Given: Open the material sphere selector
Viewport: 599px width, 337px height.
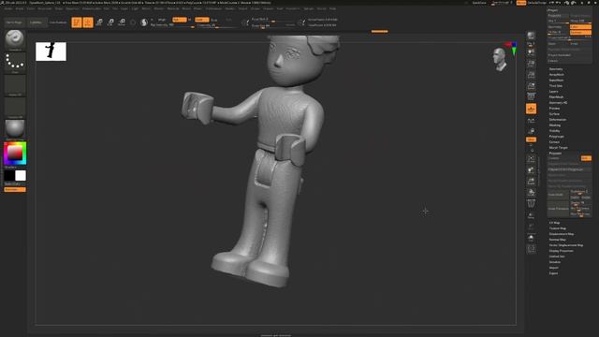Looking at the screenshot, I should click(15, 129).
